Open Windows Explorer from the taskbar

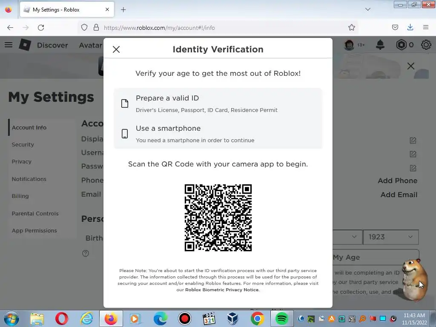[37, 318]
